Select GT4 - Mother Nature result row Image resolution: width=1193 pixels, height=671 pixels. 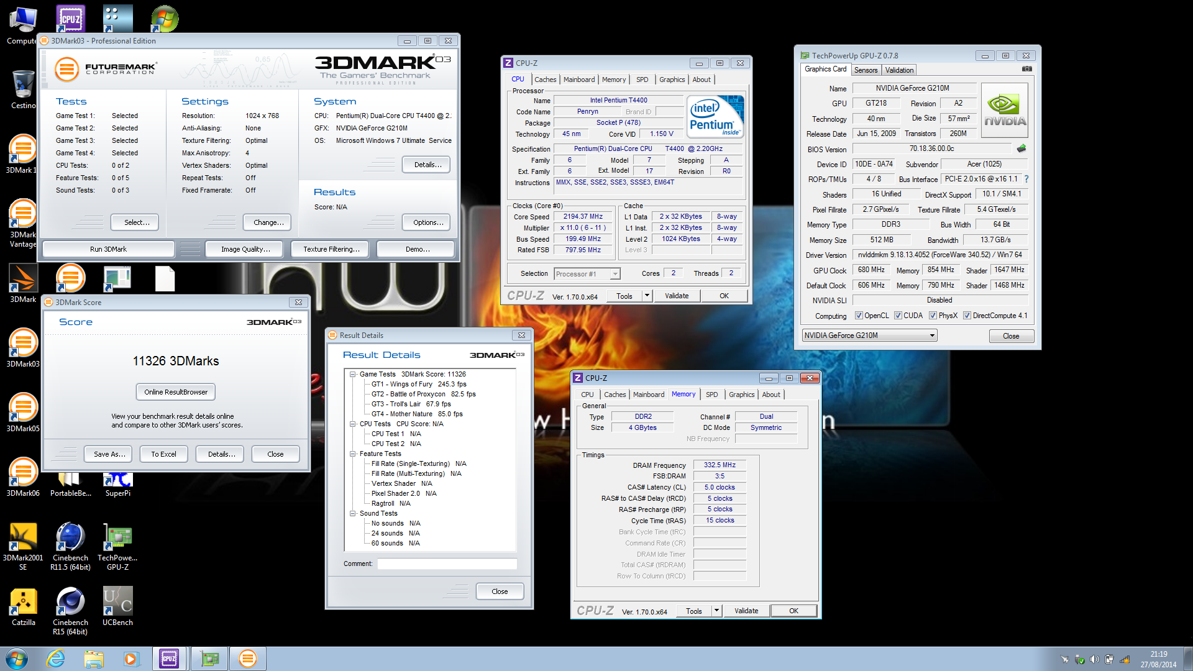[x=417, y=414]
